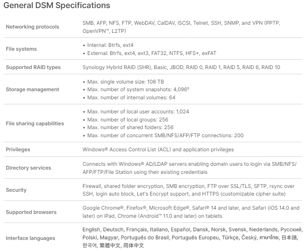305x251 pixels.
Task: Select the File systems row label
Action: click(21, 49)
